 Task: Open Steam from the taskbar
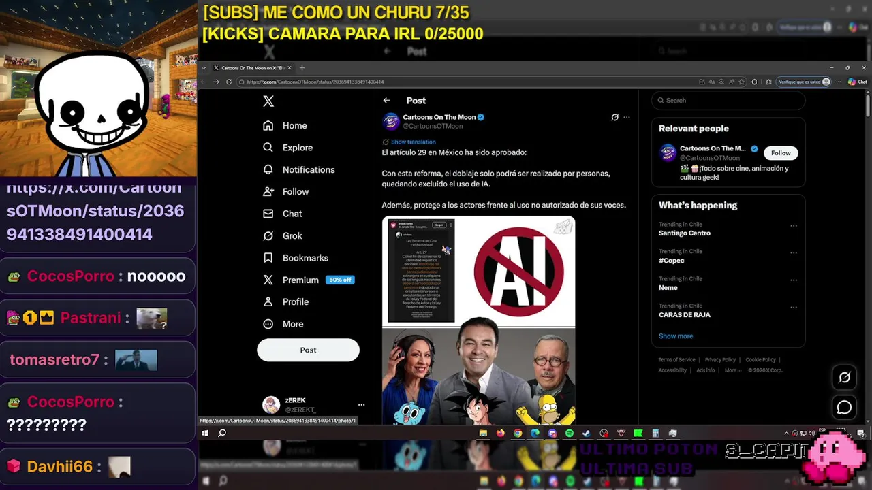(x=587, y=433)
